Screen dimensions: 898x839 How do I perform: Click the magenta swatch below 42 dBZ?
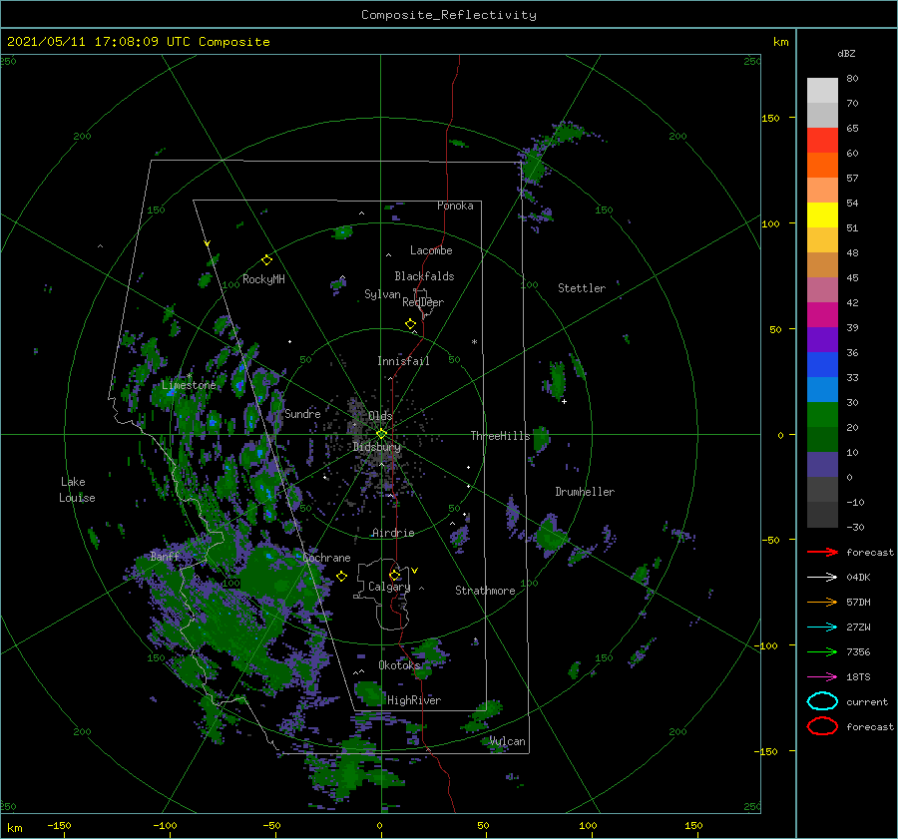tap(822, 314)
